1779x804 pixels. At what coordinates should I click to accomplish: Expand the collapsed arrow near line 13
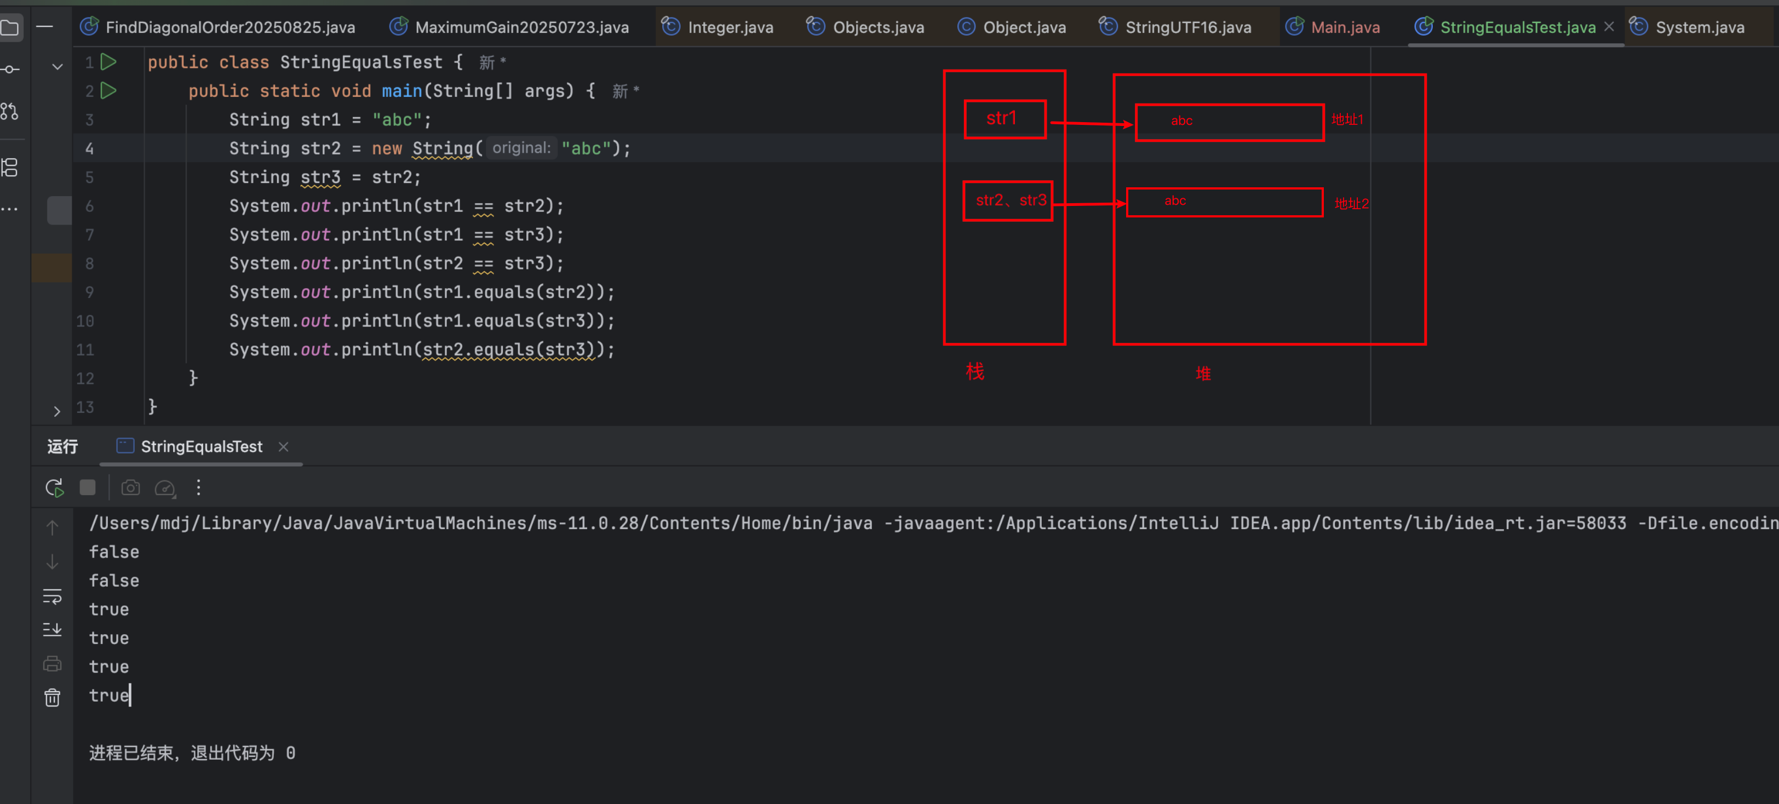click(x=58, y=411)
